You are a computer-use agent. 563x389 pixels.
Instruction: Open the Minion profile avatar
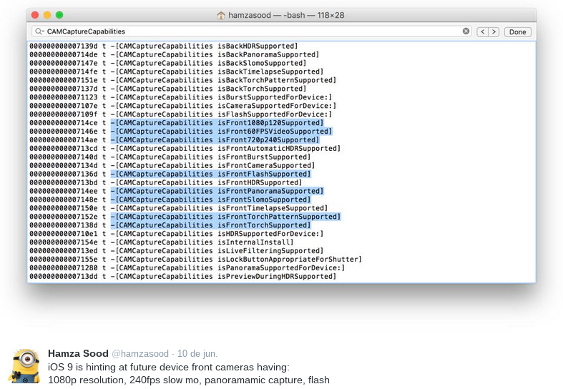pyautogui.click(x=24, y=366)
